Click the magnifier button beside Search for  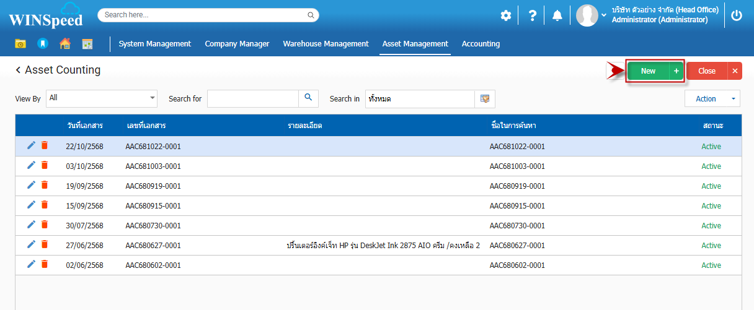click(308, 98)
